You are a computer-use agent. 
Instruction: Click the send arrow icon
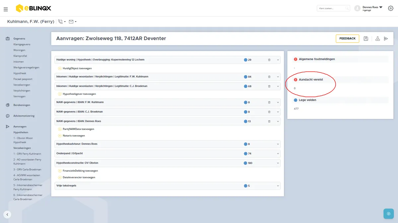tap(386, 39)
